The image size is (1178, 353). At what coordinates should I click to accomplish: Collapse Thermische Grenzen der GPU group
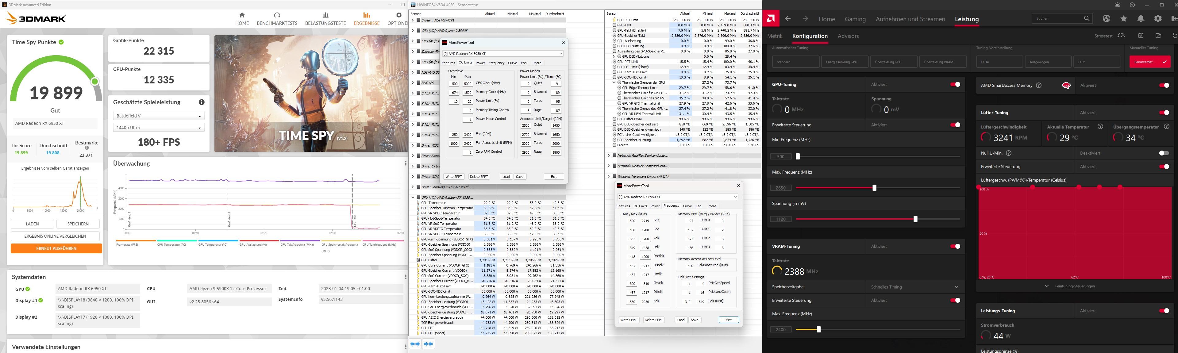click(614, 82)
